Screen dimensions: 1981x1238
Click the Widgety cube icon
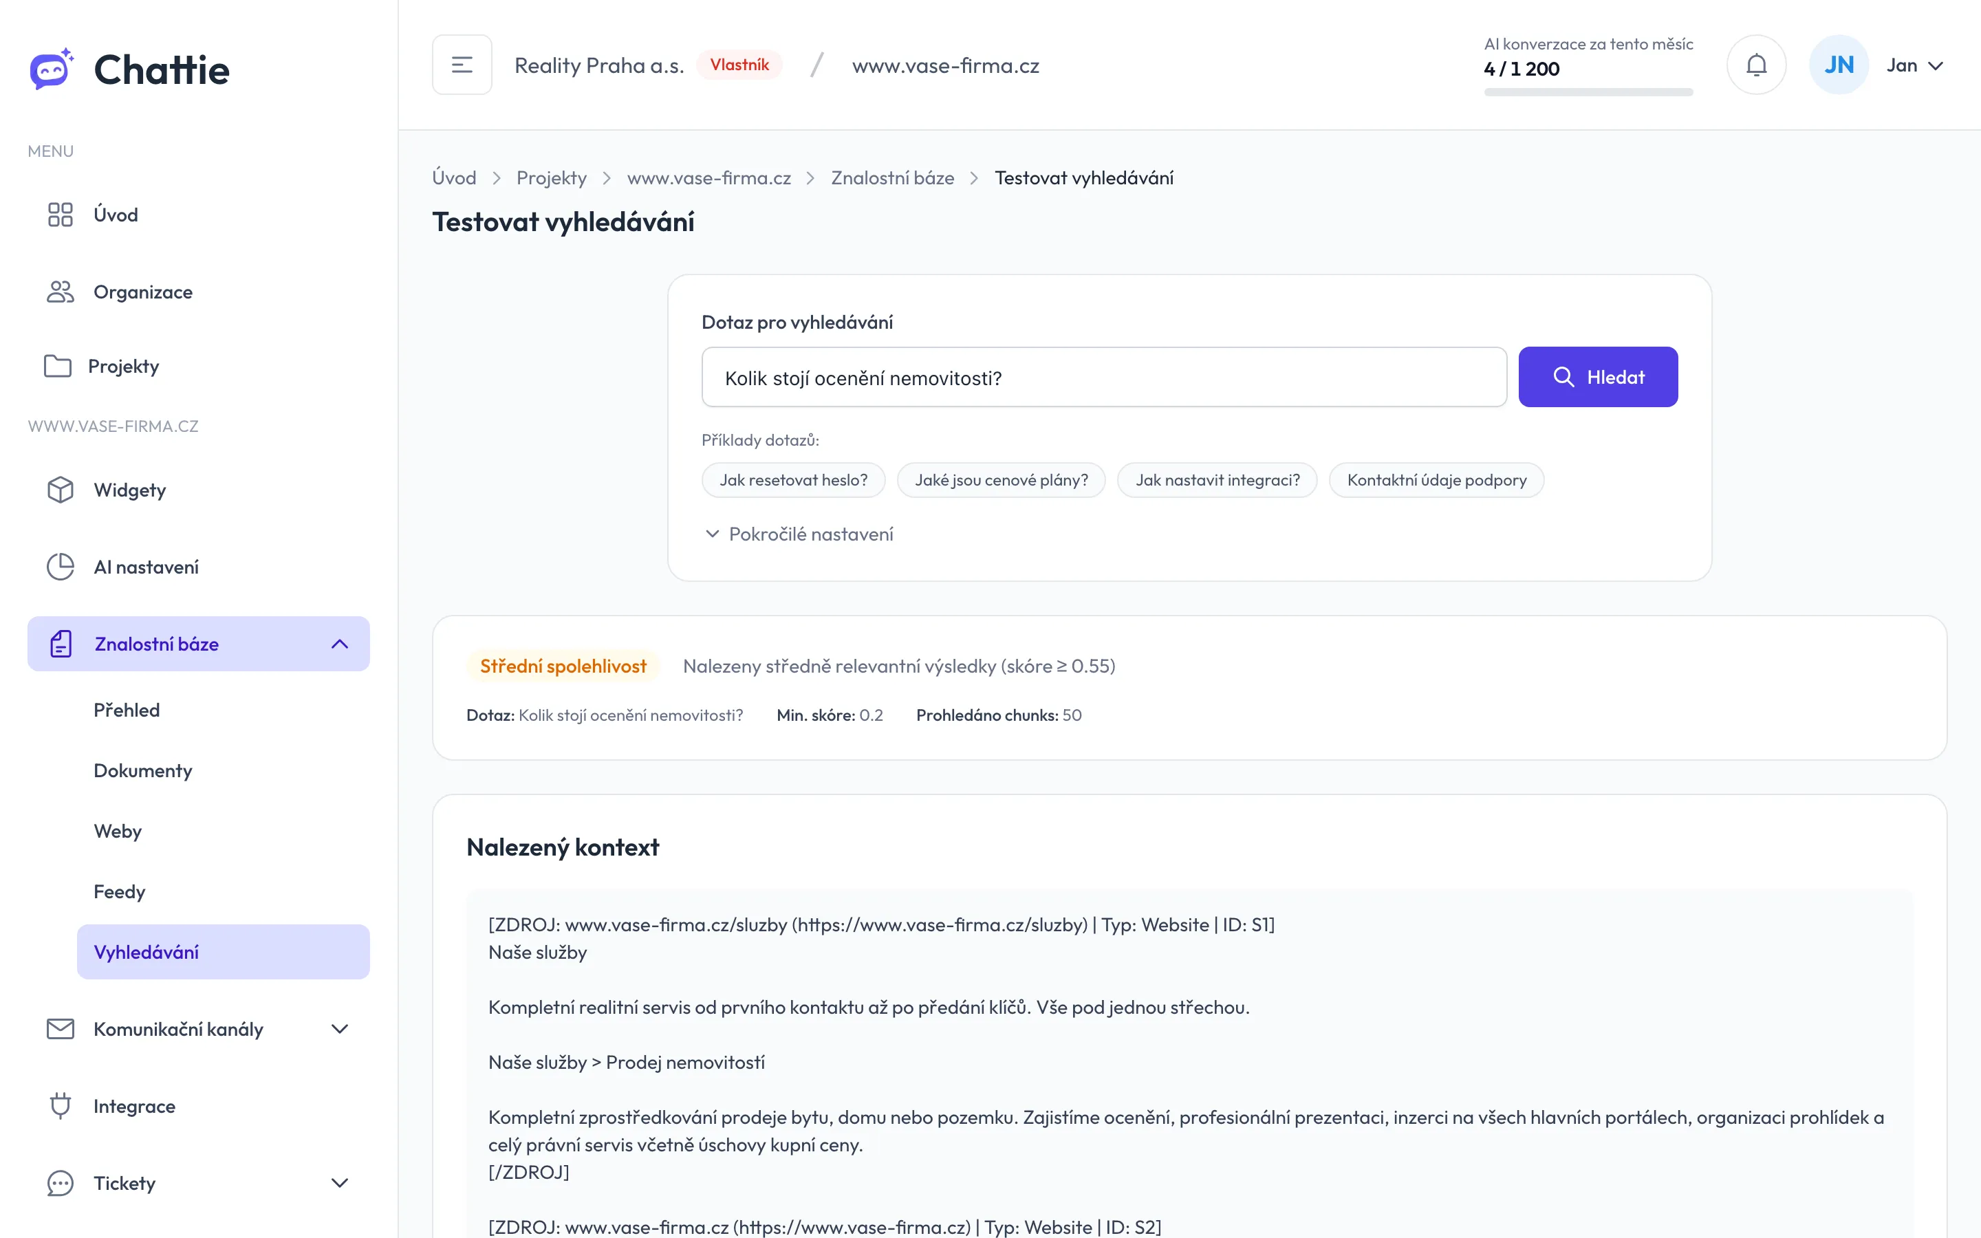[x=61, y=490]
